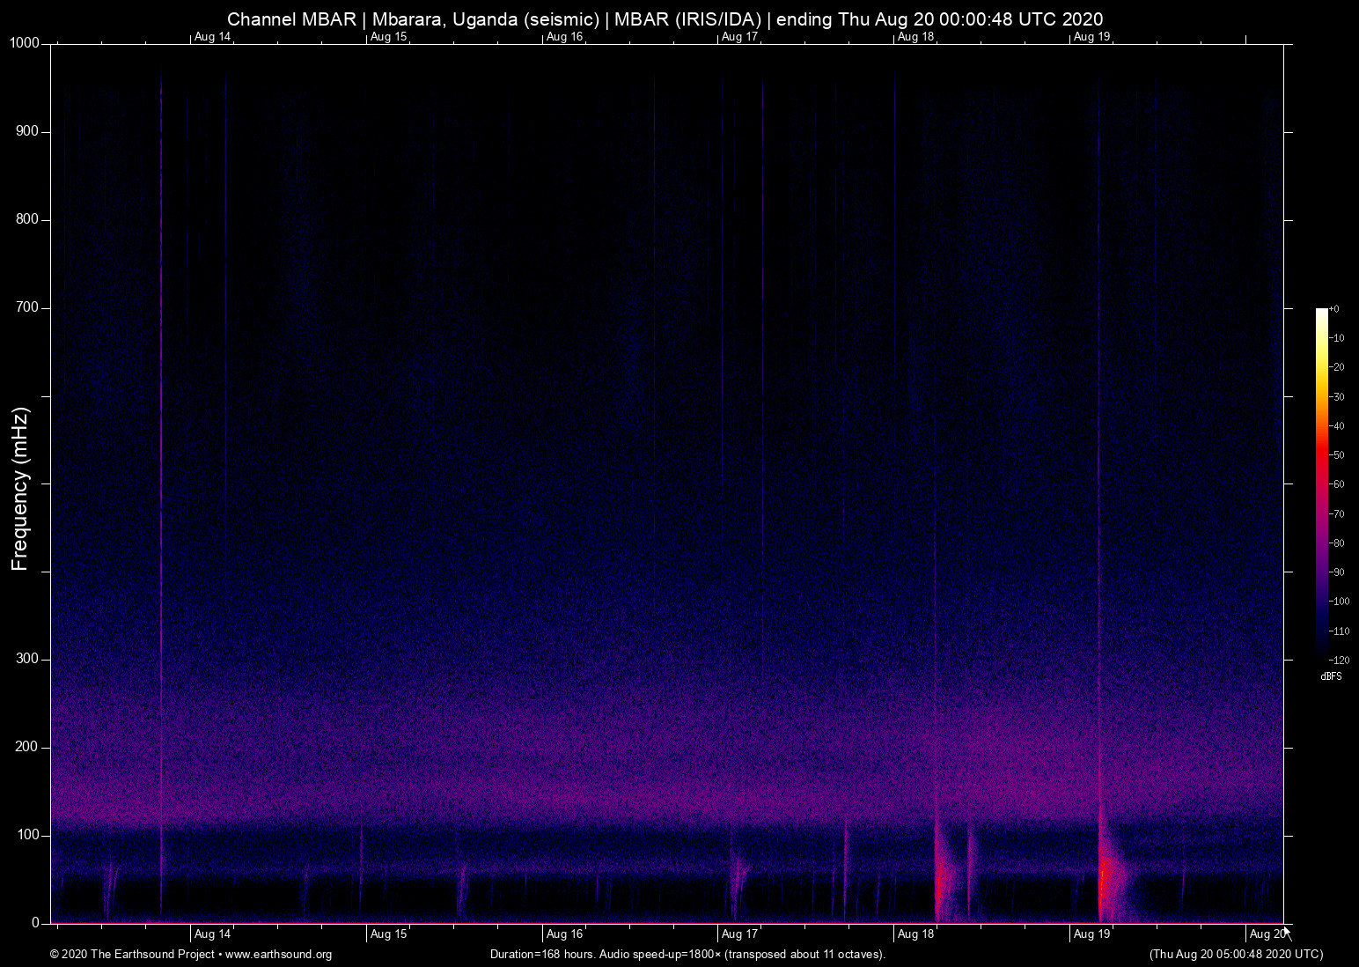Click the bright red Aug 19 seismic event
This screenshot has height=967, width=1359.
click(1104, 881)
